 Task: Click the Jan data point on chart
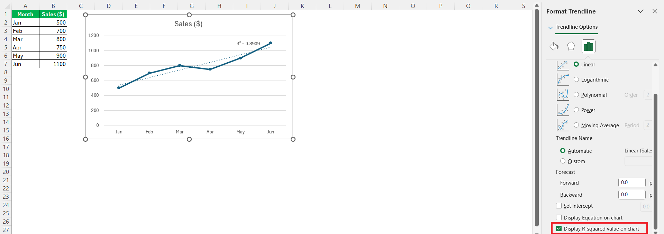[119, 88]
